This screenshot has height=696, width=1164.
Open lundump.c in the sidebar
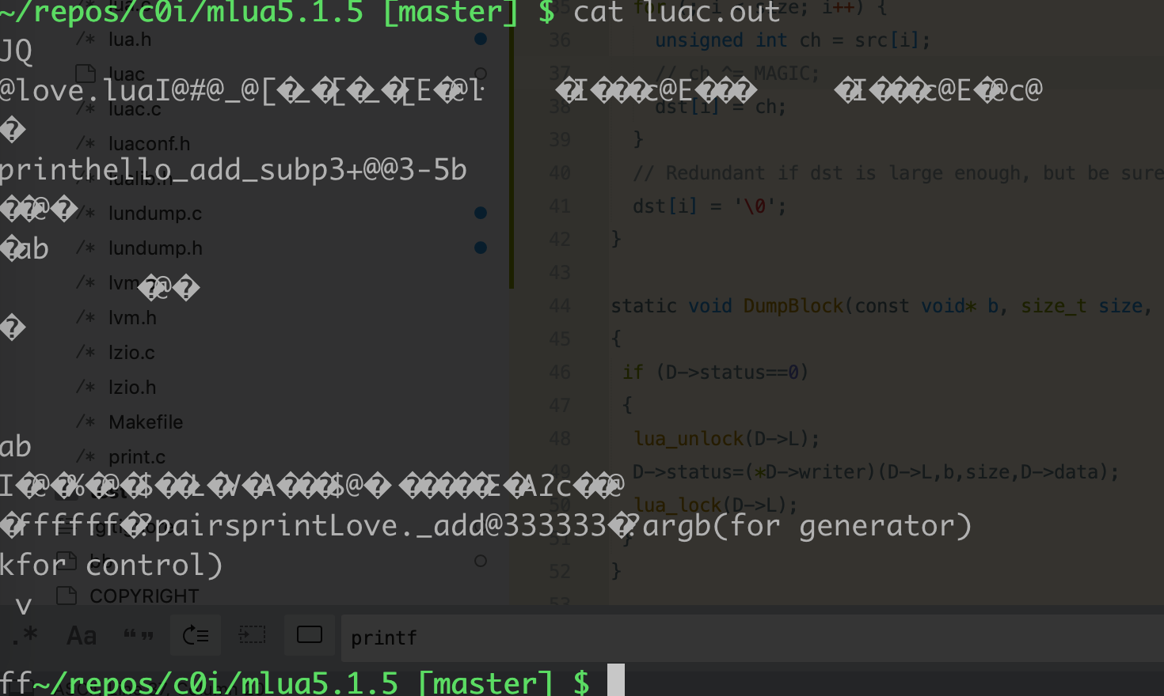pyautogui.click(x=155, y=214)
